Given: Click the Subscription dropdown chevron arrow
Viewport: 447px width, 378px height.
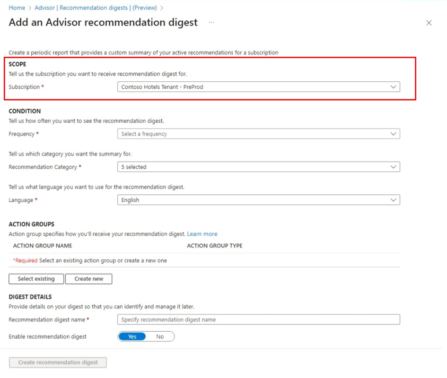Looking at the screenshot, I should [x=393, y=87].
